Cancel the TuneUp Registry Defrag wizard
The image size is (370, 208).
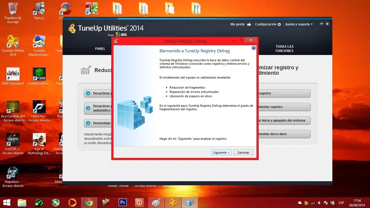tap(243, 152)
